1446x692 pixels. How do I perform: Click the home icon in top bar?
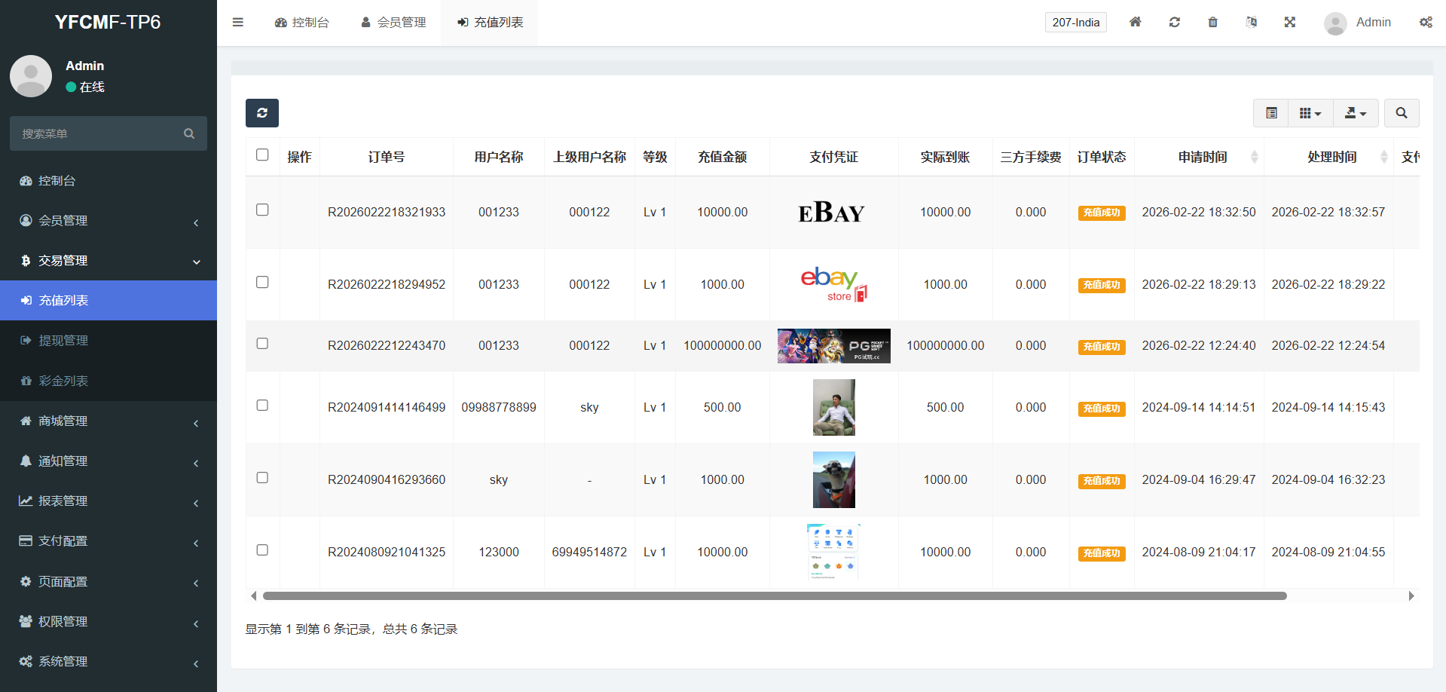1135,22
